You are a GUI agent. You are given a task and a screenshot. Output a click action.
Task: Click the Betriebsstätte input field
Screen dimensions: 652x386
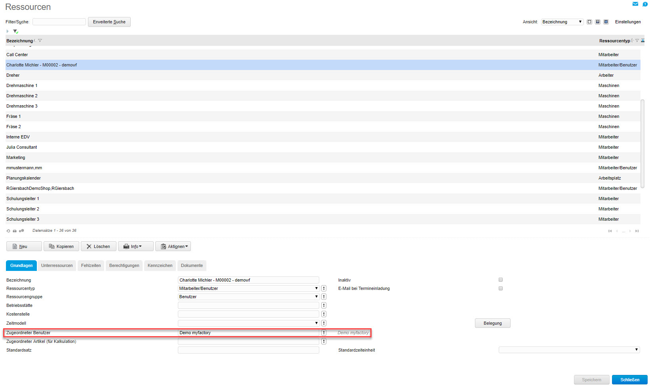coord(248,305)
